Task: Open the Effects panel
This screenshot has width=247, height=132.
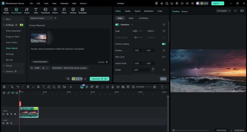Action: click(x=55, y=11)
